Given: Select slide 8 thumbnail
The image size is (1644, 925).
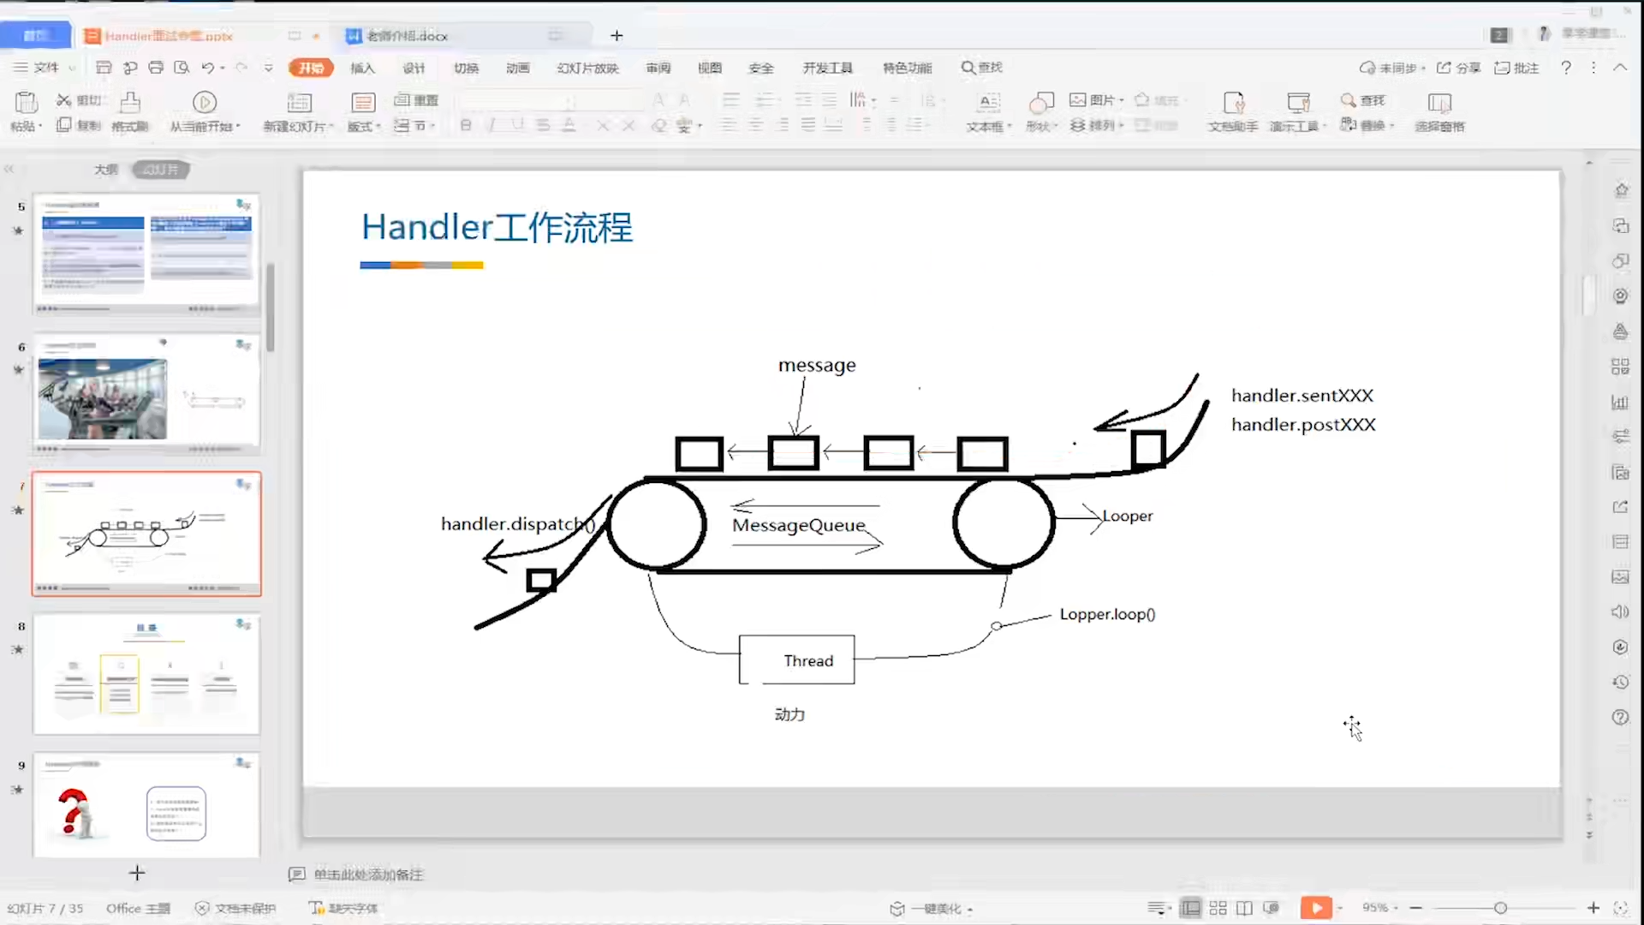Looking at the screenshot, I should pos(146,674).
